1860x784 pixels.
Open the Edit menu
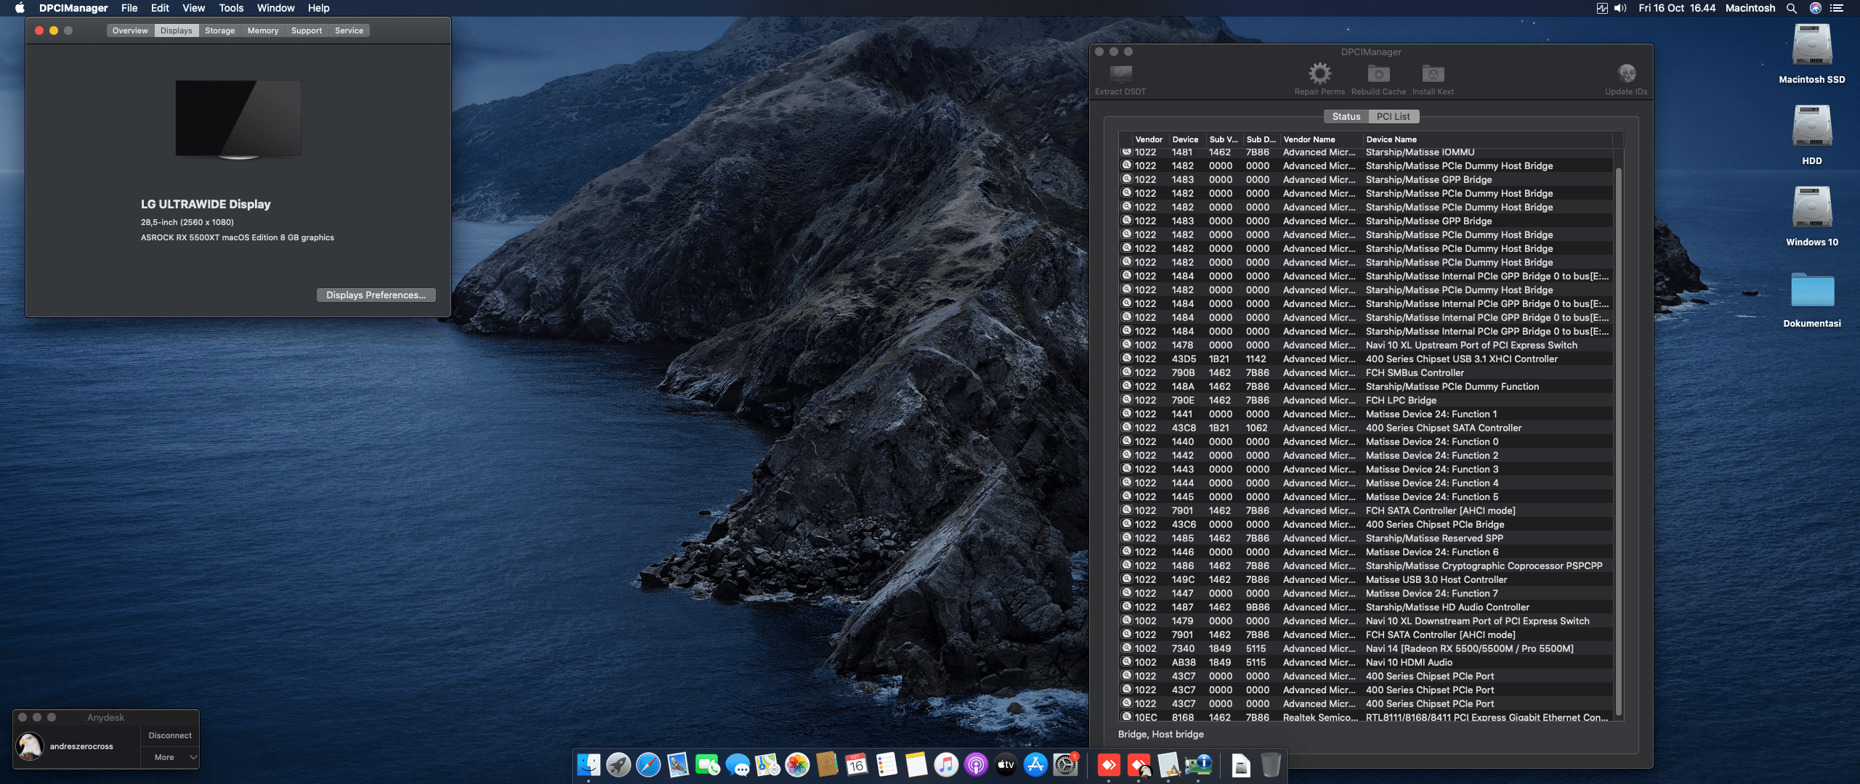point(160,8)
